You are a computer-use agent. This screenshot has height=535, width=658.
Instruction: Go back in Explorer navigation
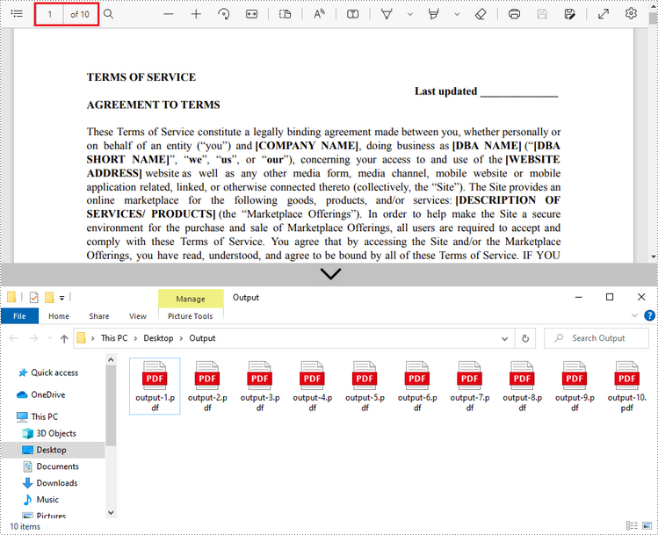[13, 338]
